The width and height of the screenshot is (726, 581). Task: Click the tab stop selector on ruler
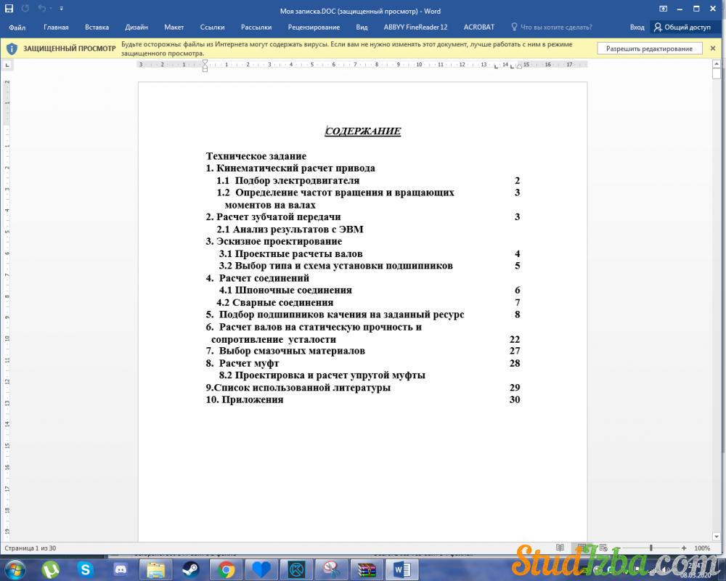tap(7, 65)
